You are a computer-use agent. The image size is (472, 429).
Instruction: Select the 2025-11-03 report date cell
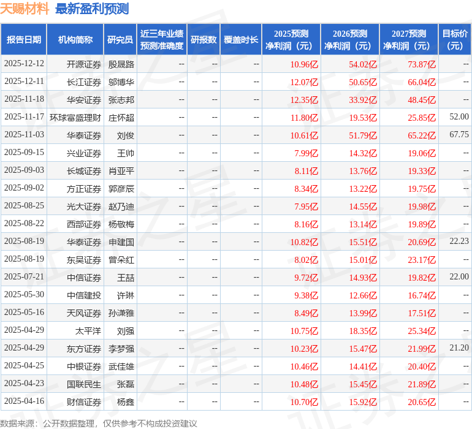[24, 135]
